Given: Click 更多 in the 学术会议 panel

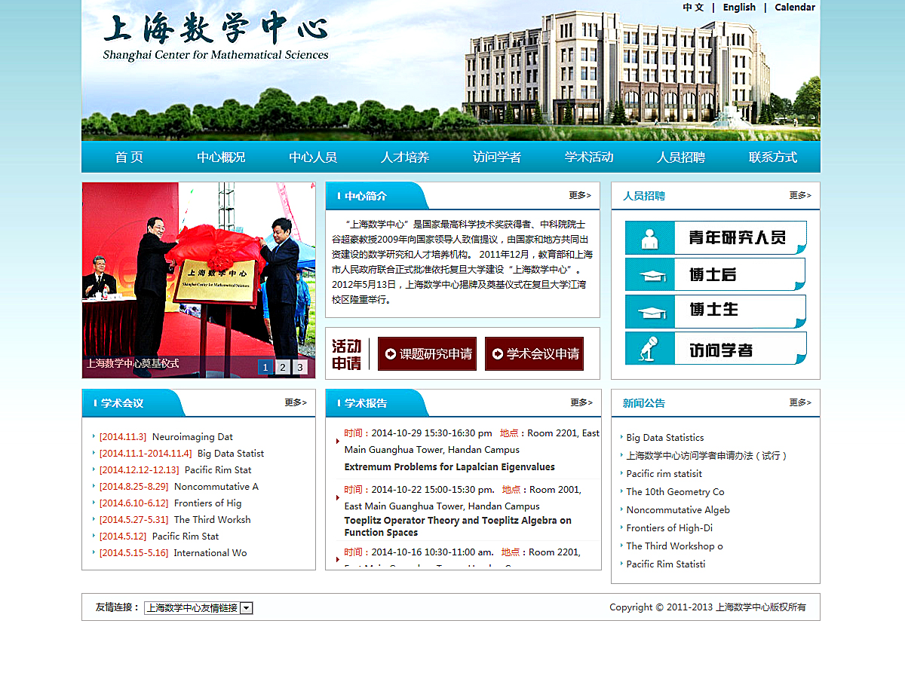Looking at the screenshot, I should tap(296, 402).
